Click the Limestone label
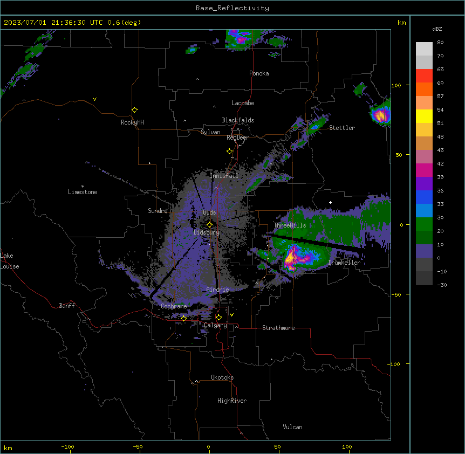 coord(83,192)
